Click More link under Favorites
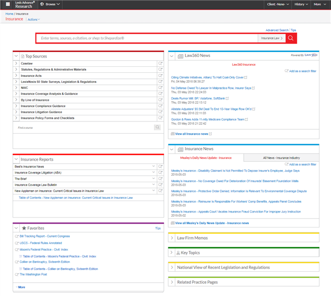Image resolution: width=331 pixels, height=296 pixels. (22, 287)
